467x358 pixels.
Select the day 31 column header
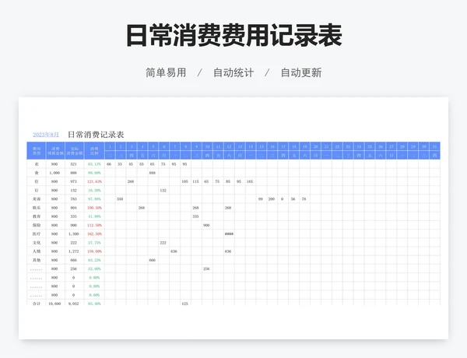pos(434,146)
